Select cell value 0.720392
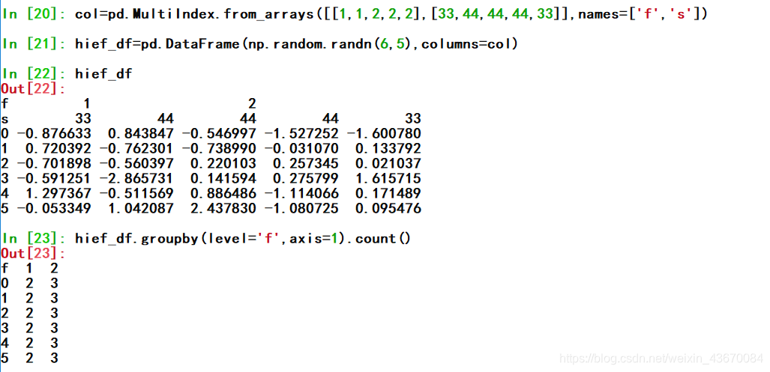This screenshot has width=770, height=372. (58, 148)
